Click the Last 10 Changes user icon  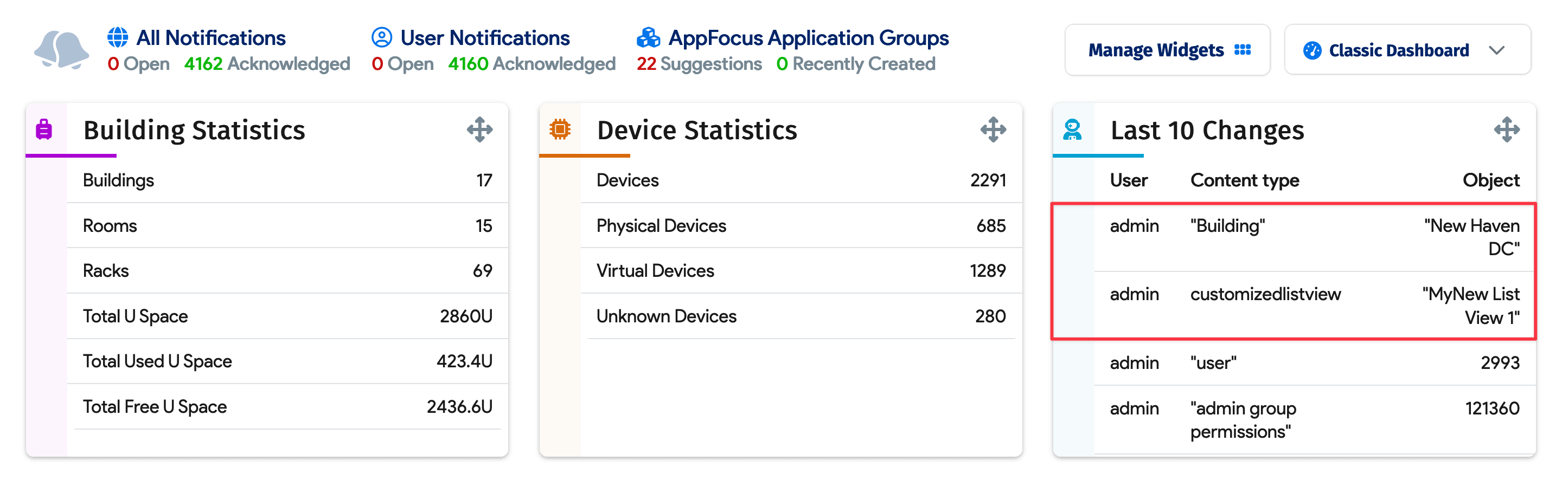point(1072,129)
